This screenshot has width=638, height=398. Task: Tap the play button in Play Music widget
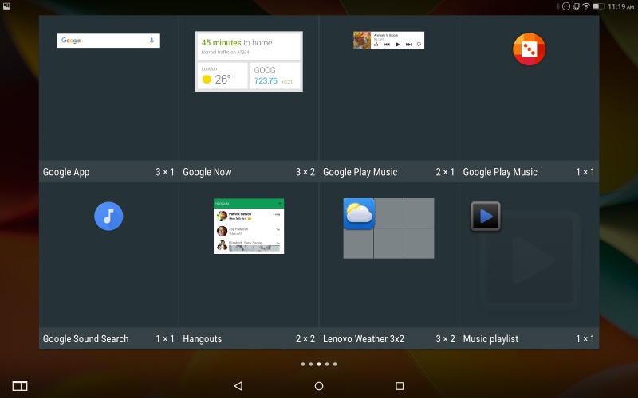(x=397, y=45)
